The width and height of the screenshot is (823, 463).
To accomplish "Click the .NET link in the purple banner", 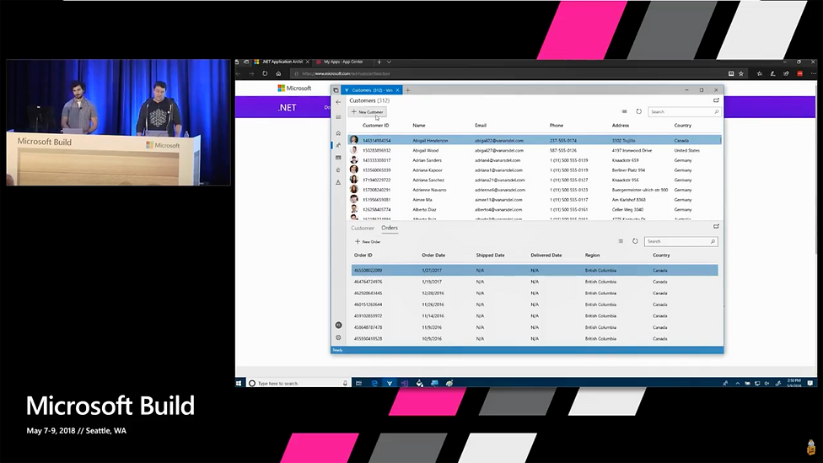I will coord(287,107).
